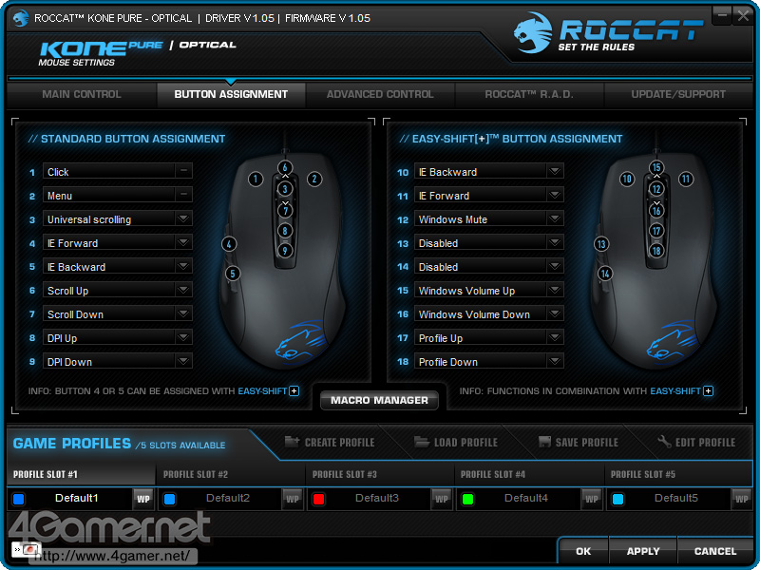Click the OK button
Screen dimensions: 760x570
pos(583,552)
